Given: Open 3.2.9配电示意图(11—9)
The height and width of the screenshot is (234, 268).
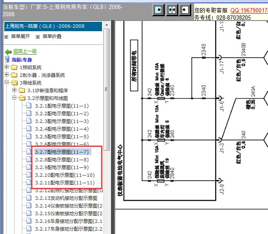Looking at the screenshot, I should [x=62, y=167].
